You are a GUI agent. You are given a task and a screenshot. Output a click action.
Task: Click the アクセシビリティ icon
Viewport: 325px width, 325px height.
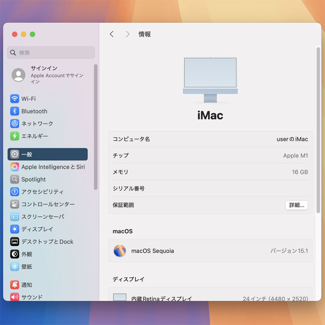point(15,191)
